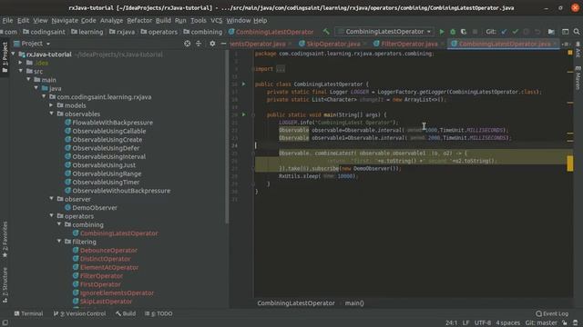Image resolution: width=583 pixels, height=327 pixels.
Task: Collapse the src folder
Action: [21, 71]
